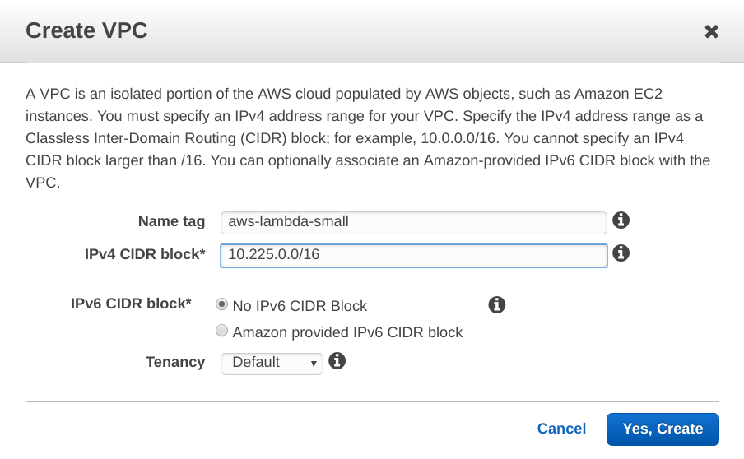Image resolution: width=744 pixels, height=459 pixels.
Task: Click the 'Name tag' field label
Action: click(x=171, y=221)
